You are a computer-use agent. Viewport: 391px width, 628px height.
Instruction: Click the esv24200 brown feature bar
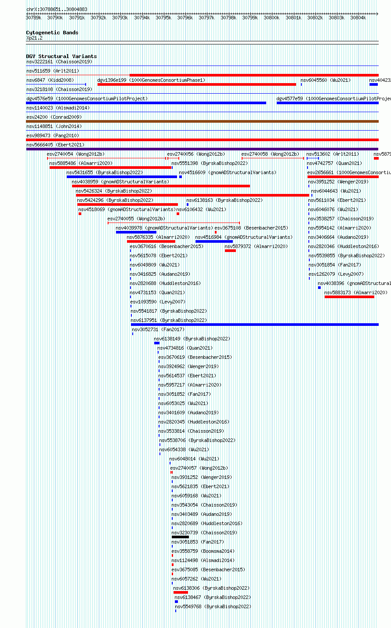click(203, 121)
